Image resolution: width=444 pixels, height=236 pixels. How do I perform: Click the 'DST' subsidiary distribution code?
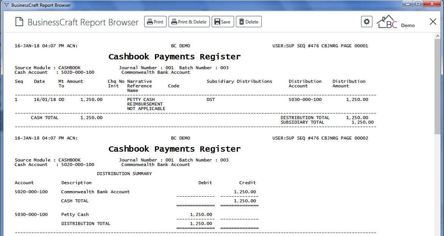[x=211, y=99]
